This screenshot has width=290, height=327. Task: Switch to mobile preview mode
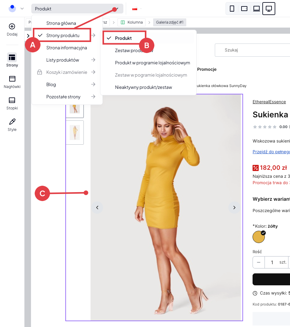click(x=232, y=9)
